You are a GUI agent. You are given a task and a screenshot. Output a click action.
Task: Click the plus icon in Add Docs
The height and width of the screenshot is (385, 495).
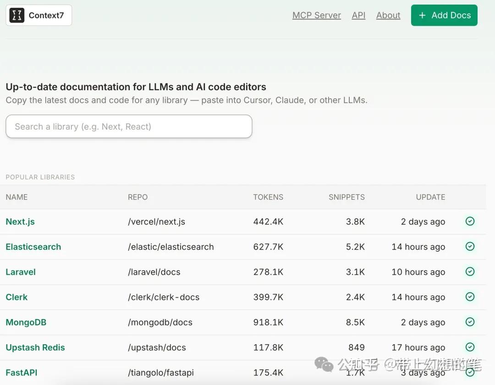(x=423, y=15)
